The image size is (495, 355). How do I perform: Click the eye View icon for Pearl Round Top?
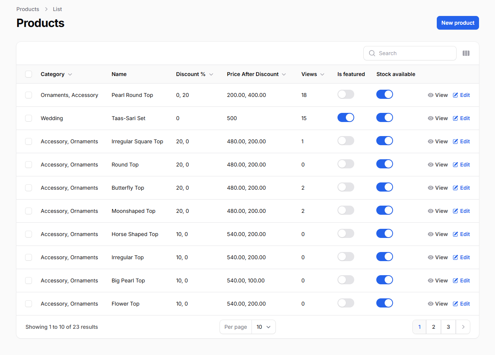coord(430,95)
